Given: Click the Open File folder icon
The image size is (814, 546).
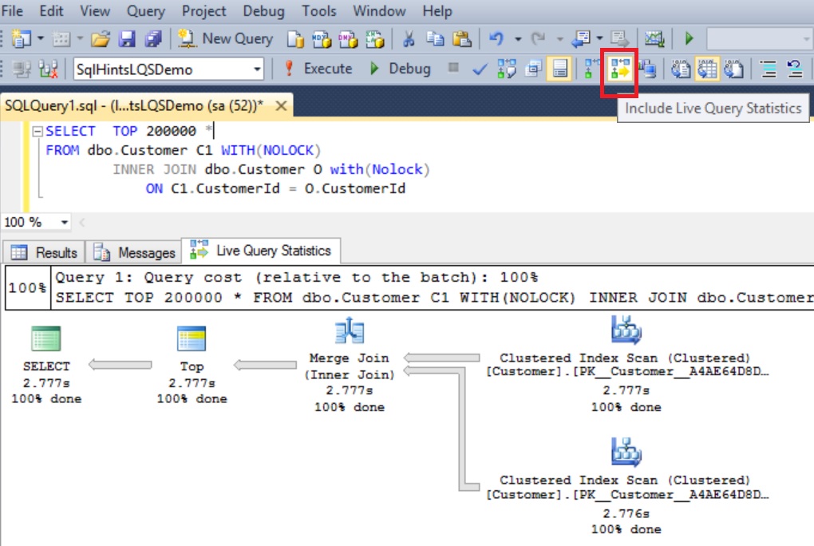Looking at the screenshot, I should [101, 38].
